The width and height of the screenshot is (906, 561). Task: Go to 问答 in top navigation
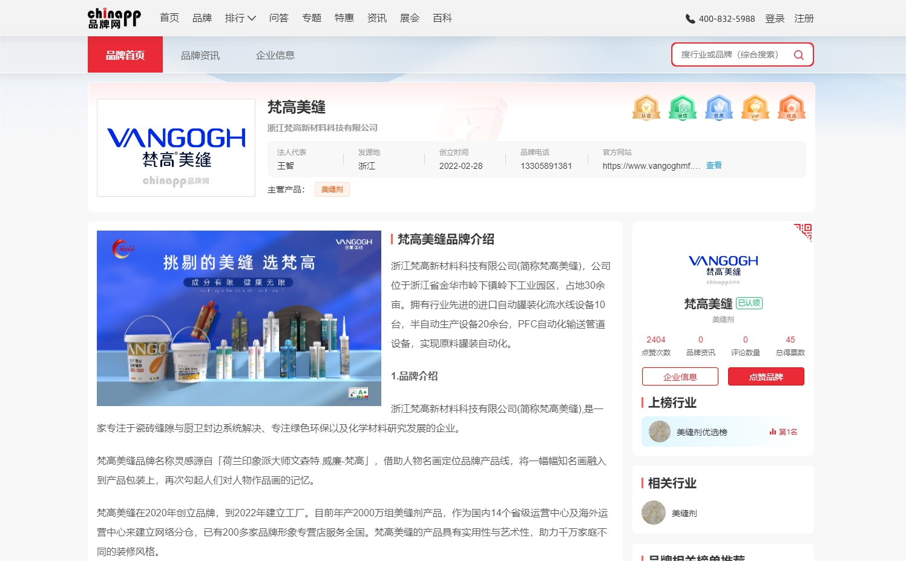[278, 18]
